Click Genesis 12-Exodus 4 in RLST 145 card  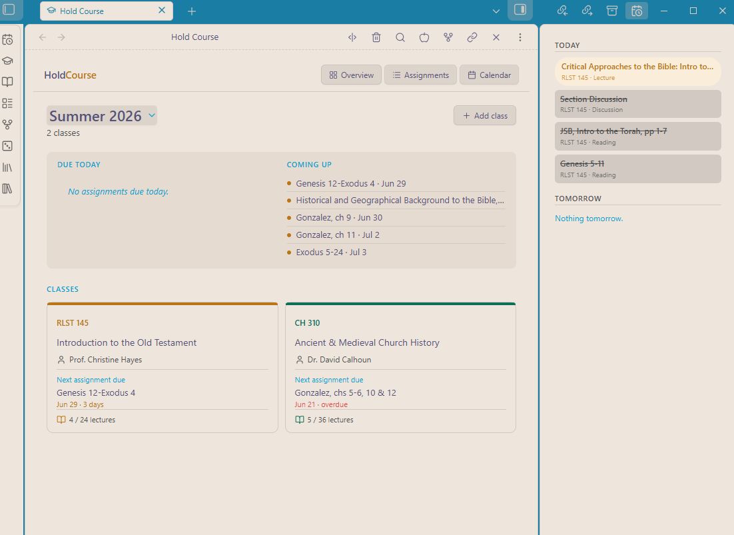coord(96,392)
